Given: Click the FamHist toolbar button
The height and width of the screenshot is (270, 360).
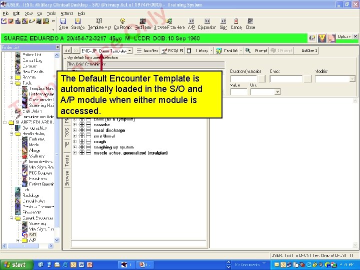Looking at the screenshot, I should point(228,50).
